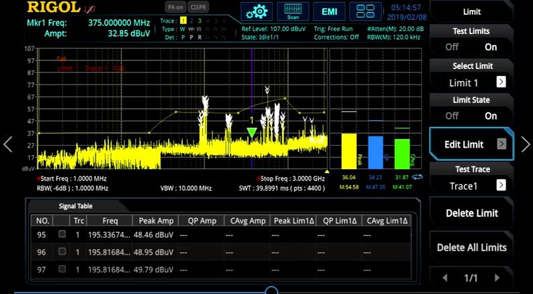Image resolution: width=533 pixels, height=294 pixels.
Task: Click the slider handle at bottom
Action: 272,291
